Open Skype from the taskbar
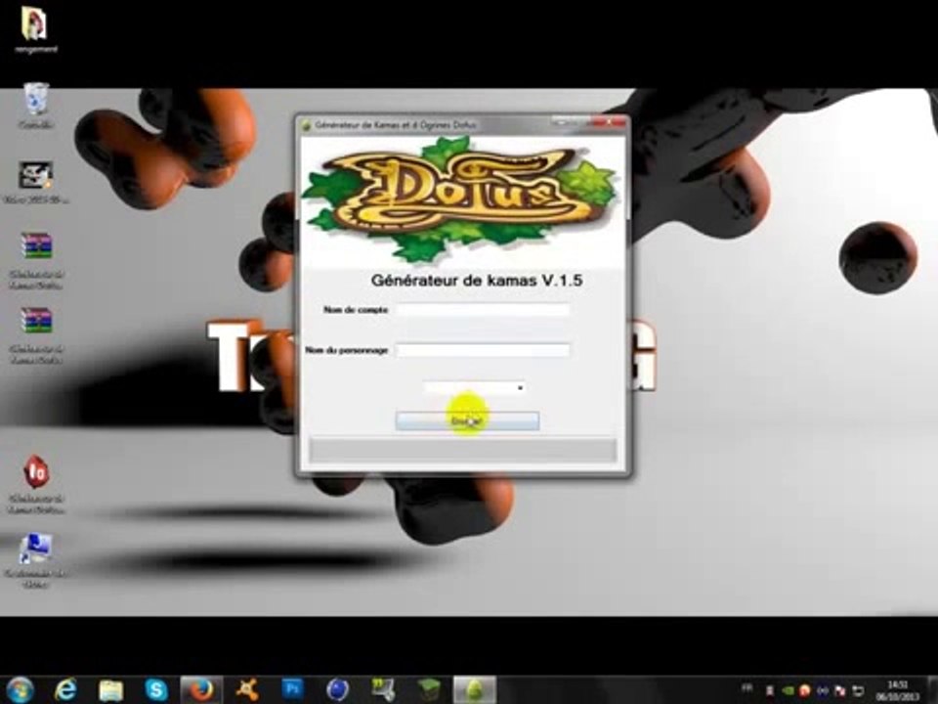 click(x=156, y=690)
